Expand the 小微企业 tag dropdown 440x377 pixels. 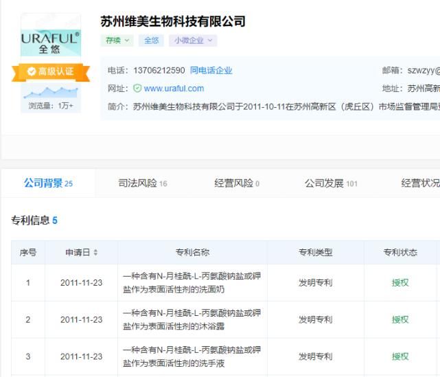pyautogui.click(x=193, y=41)
